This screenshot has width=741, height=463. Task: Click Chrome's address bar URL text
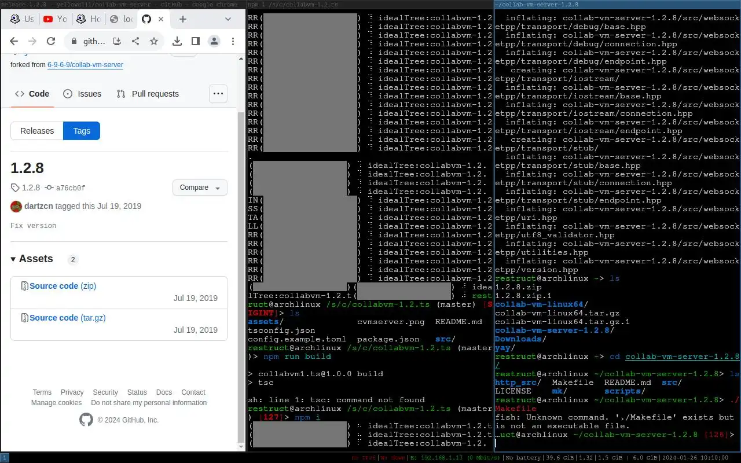(x=94, y=42)
